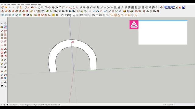This screenshot has height=109, width=195.
Task: Open the Draw menu
Action: coord(18,4)
